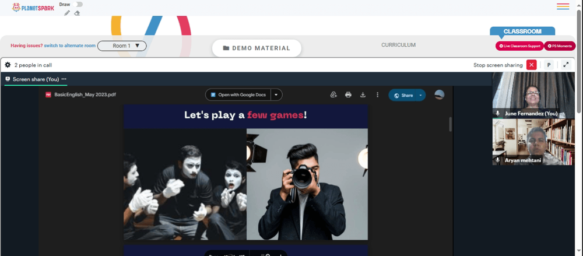The height and width of the screenshot is (256, 583).
Task: Switch to the Curriculum tab
Action: click(398, 45)
